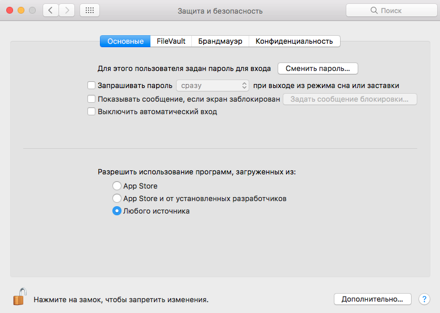440x313 pixels.
Task: Click the padlock to prevent changes
Action: pos(20,297)
